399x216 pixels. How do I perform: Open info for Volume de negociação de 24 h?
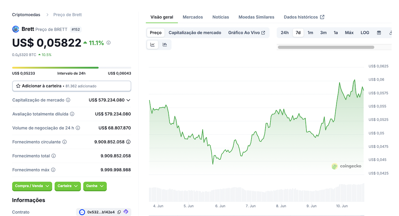(78, 128)
